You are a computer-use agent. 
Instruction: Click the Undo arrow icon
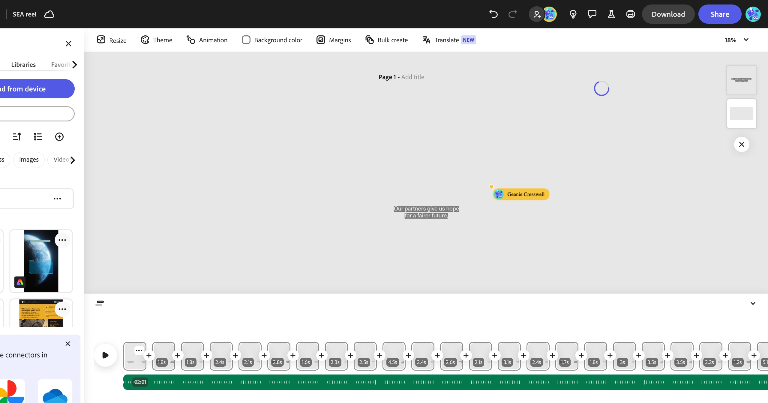coord(493,14)
